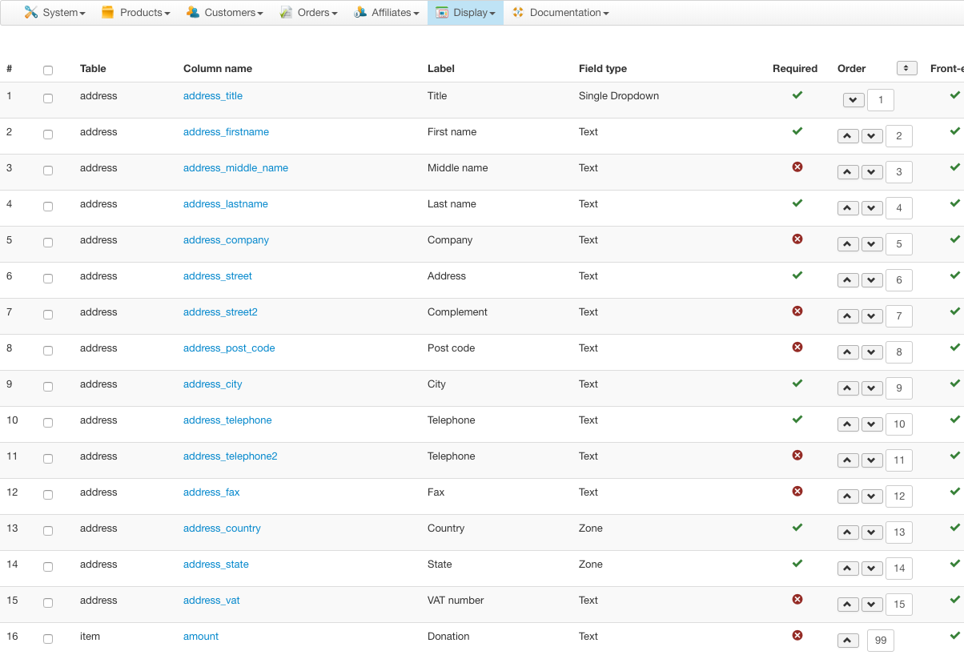This screenshot has width=964, height=671.
Task: Move the amount Donation field up
Action: (848, 641)
